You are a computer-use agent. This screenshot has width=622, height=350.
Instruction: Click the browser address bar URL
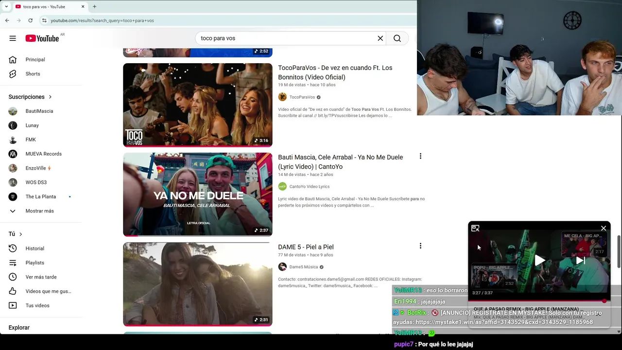(102, 20)
